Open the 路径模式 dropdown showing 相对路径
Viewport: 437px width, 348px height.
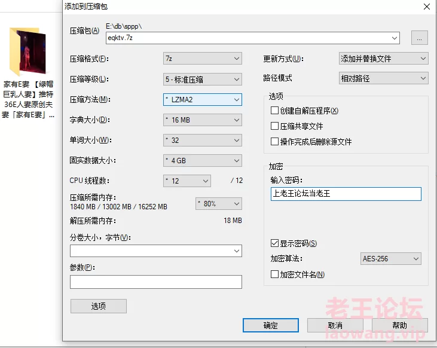[x=383, y=78]
